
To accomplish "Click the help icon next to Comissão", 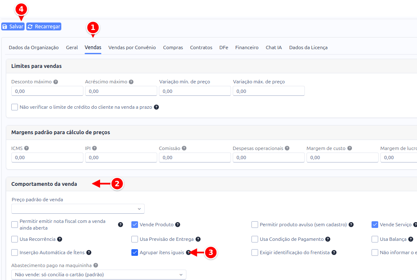I will 184,148.
